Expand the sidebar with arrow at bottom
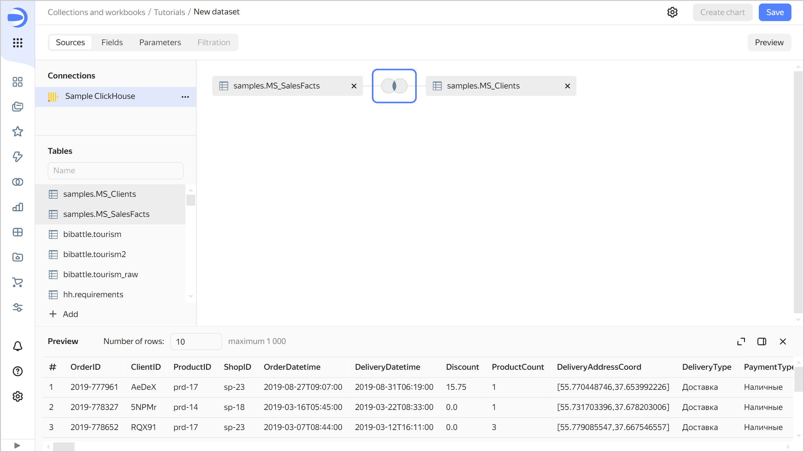The height and width of the screenshot is (452, 804). (x=17, y=445)
